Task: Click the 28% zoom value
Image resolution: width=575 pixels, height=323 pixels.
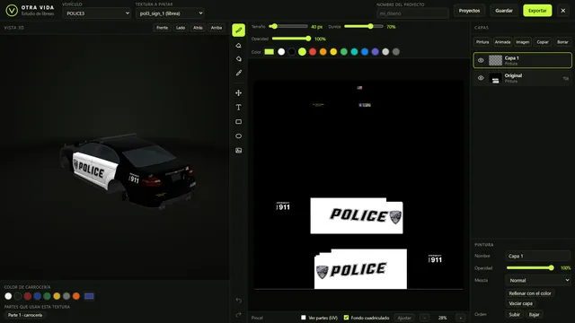Action: 443,318
